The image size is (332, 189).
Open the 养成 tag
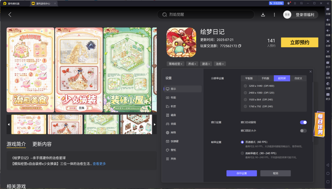192,64
